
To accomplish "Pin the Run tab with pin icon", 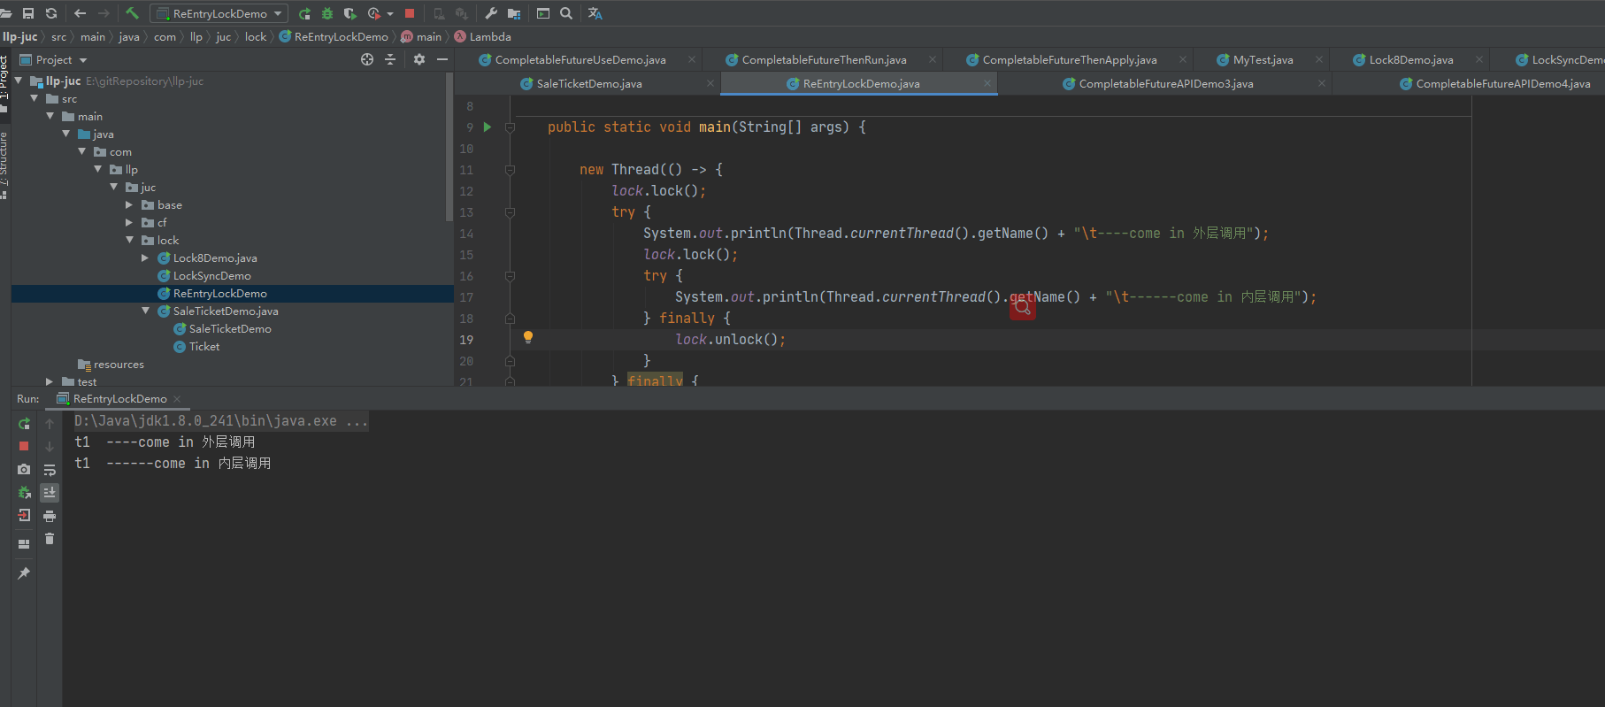I will (24, 573).
